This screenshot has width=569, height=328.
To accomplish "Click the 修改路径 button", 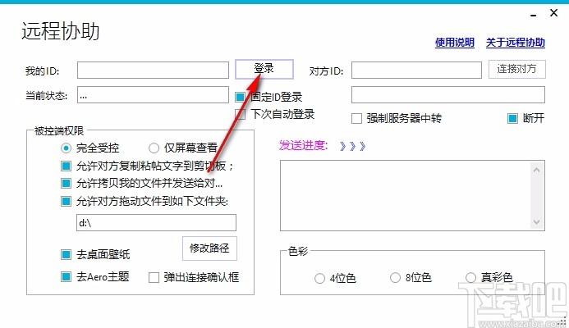I will pos(209,248).
